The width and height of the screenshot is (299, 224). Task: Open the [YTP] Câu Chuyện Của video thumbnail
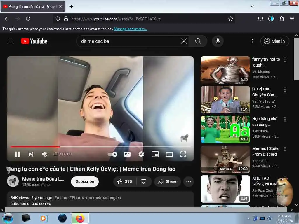(x=225, y=100)
